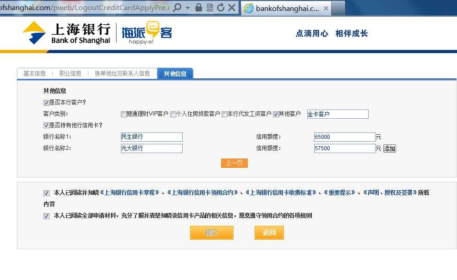Open the 《重要提示》 link
The width and height of the screenshot is (457, 280).
339,192
